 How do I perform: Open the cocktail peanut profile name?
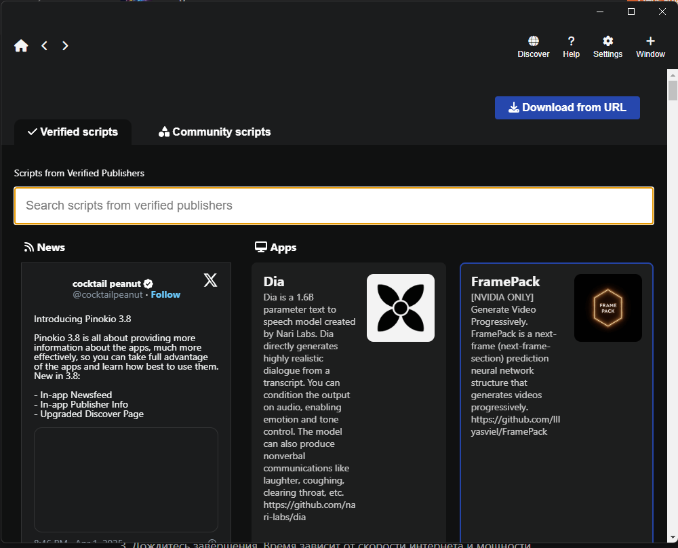point(106,283)
